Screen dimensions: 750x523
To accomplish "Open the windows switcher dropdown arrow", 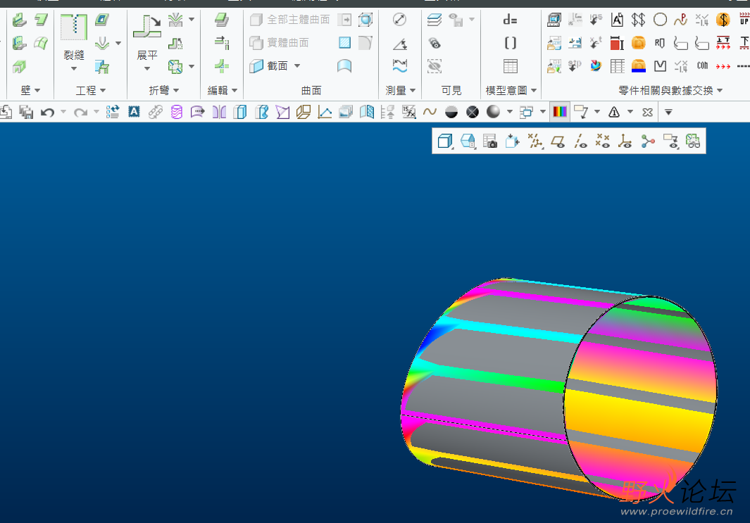I will (x=543, y=113).
